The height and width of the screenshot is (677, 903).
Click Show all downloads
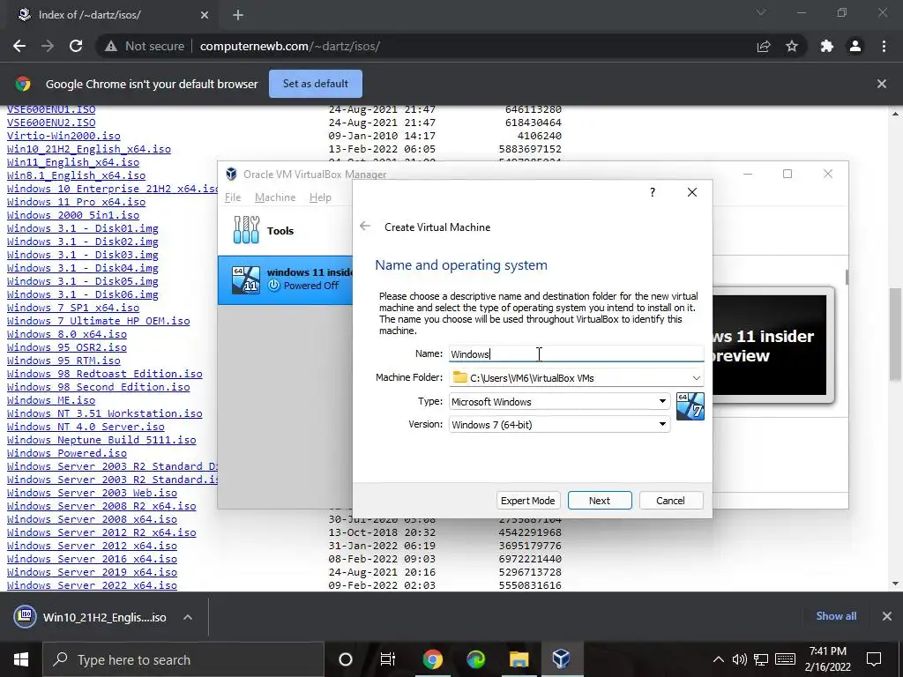[836, 616]
